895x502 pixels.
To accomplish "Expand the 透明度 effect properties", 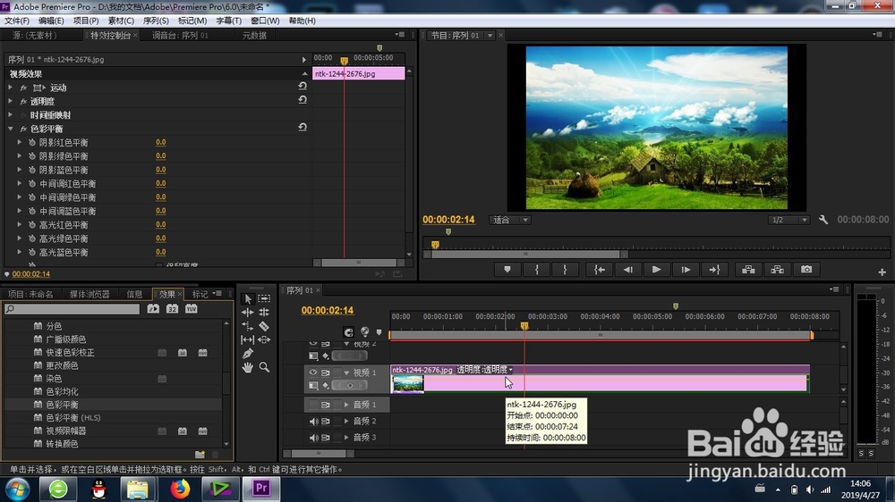I will [10, 101].
